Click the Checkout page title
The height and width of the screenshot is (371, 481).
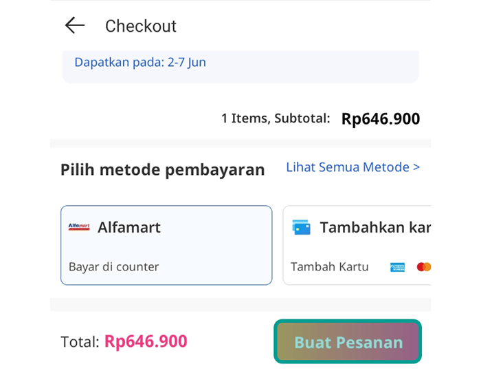pos(141,26)
